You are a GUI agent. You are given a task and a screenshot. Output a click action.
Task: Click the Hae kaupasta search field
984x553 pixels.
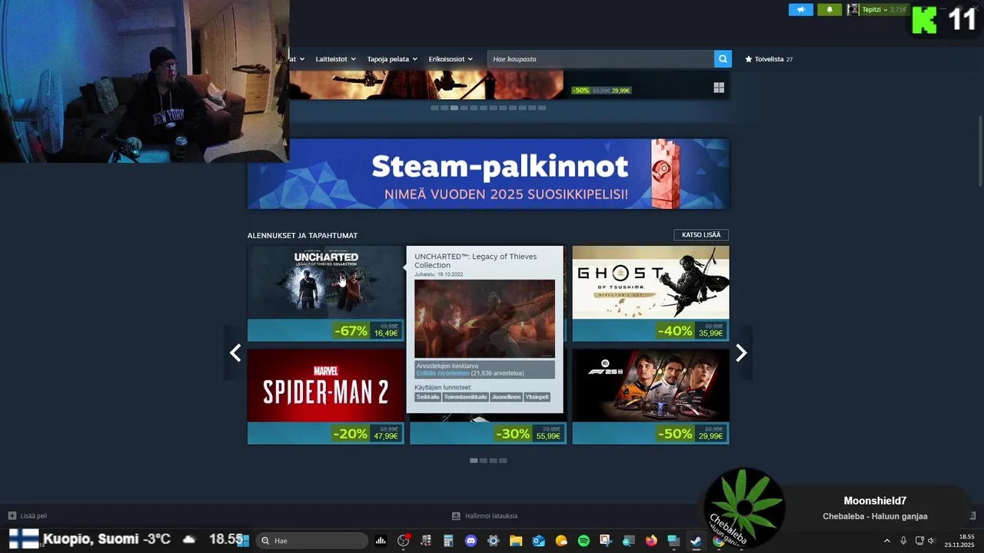[600, 59]
